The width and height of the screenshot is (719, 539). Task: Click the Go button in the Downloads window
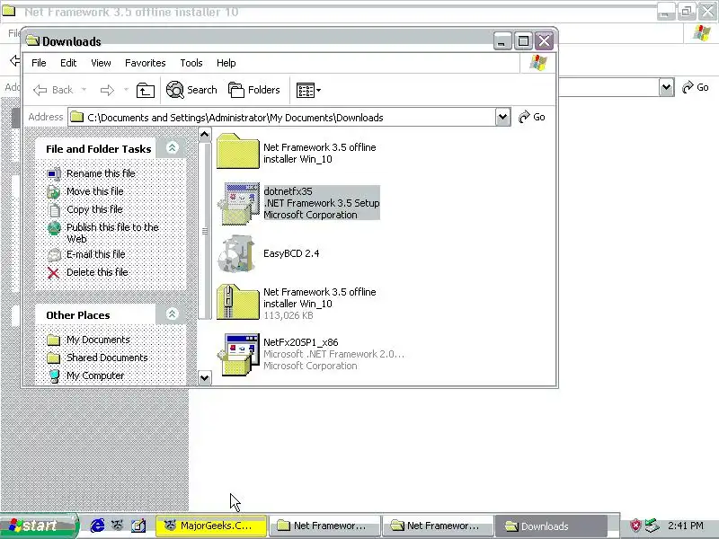point(532,118)
